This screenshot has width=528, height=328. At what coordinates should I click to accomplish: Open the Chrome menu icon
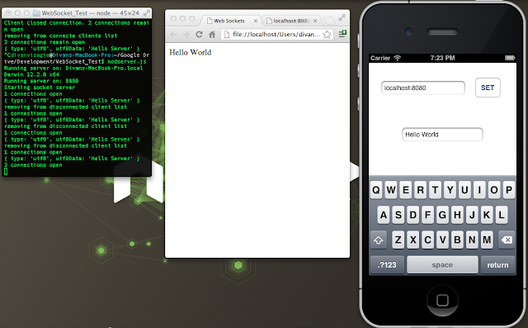click(342, 34)
